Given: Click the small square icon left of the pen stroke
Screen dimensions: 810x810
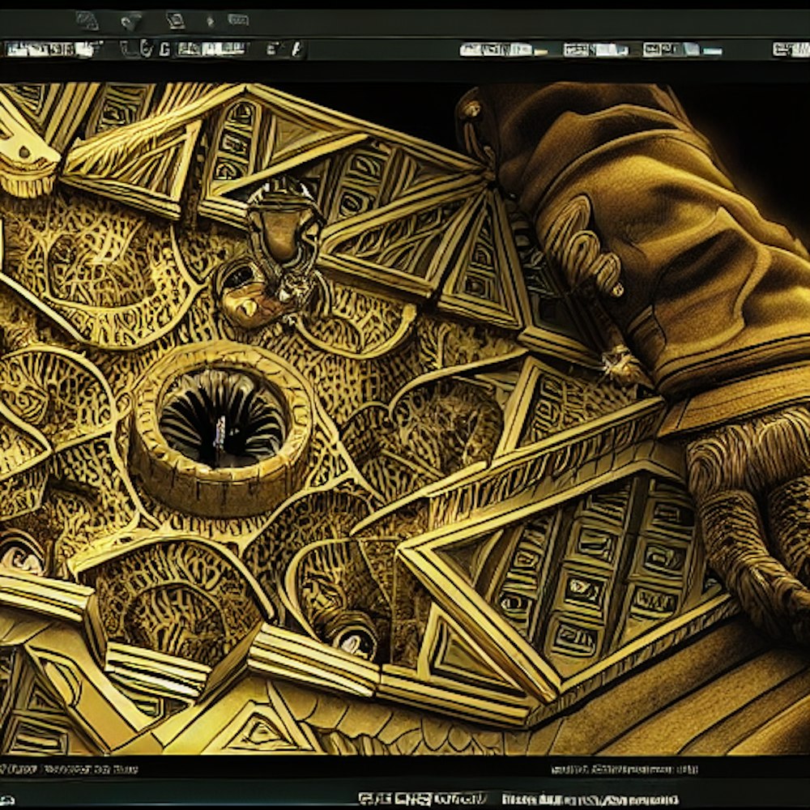Looking at the screenshot, I should 273,49.
